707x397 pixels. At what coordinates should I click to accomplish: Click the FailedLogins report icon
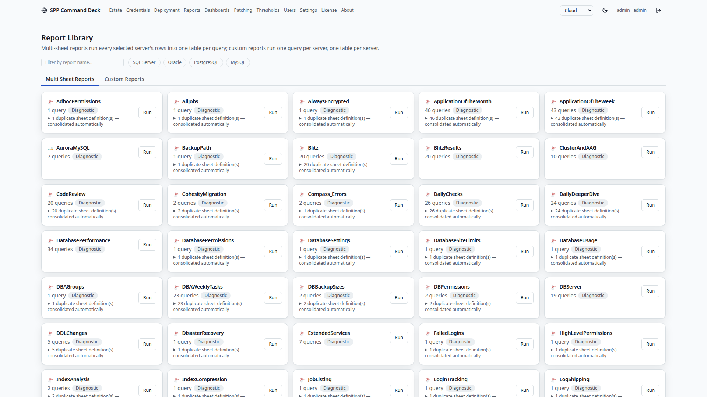(x=428, y=333)
